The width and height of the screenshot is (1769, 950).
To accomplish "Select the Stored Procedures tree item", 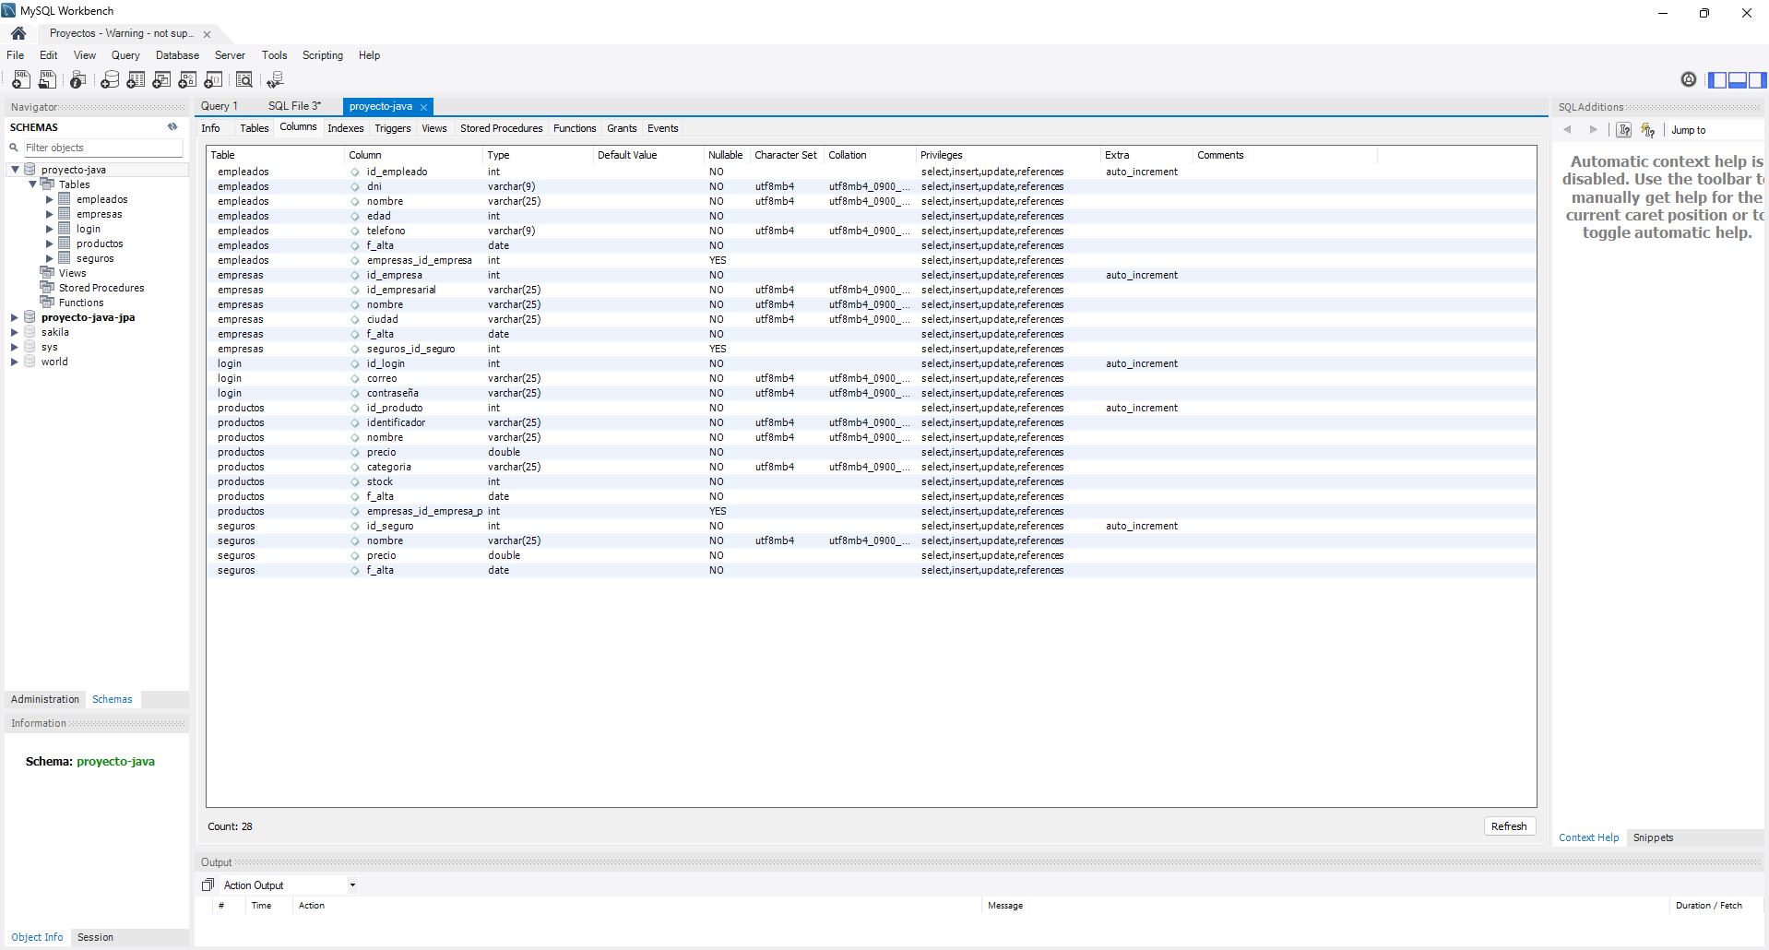I will (x=101, y=288).
